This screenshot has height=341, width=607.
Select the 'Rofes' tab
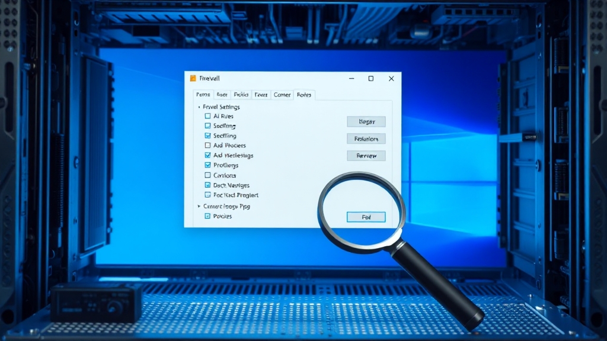304,95
